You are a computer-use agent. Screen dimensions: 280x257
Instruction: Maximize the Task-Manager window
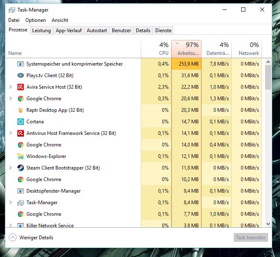243,9
